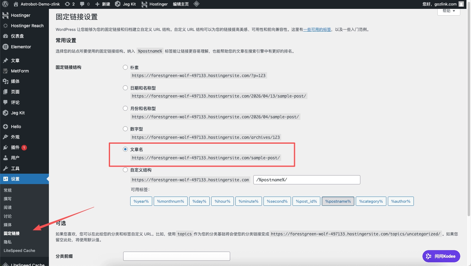Viewport: 471px width, 266px height.
Task: Insert the %category% tag
Action: tap(371, 201)
